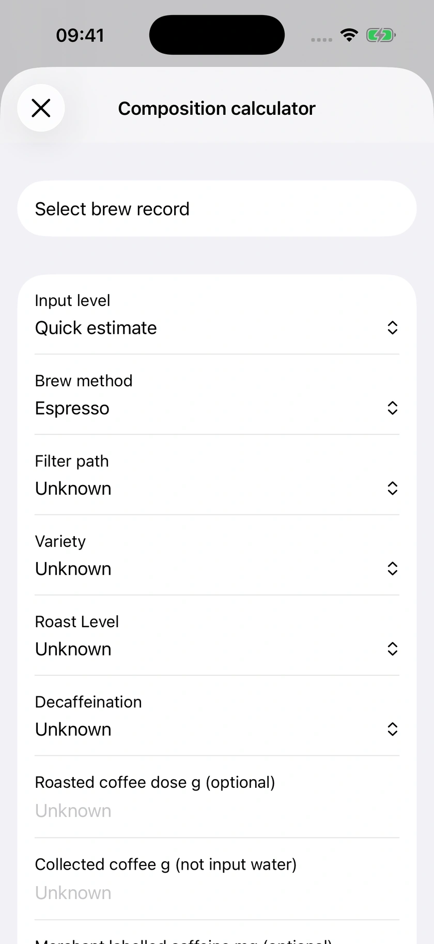
Task: Focus the Roasted coffee dose field
Action: click(217, 797)
